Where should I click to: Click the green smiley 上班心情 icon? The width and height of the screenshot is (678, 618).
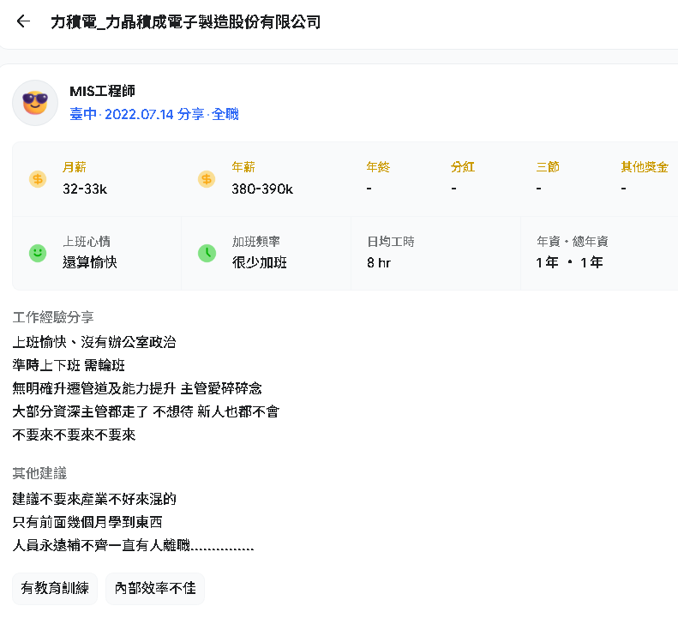38,253
